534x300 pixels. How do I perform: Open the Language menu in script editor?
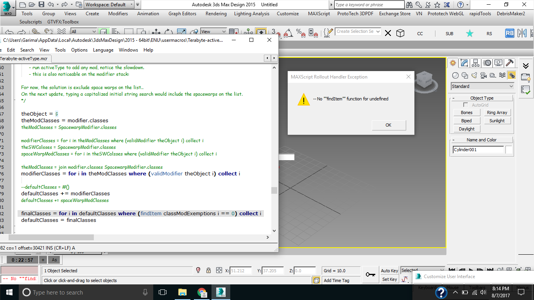pyautogui.click(x=103, y=50)
